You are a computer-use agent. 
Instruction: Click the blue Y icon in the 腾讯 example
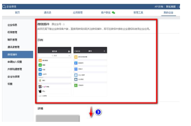pos(76,63)
